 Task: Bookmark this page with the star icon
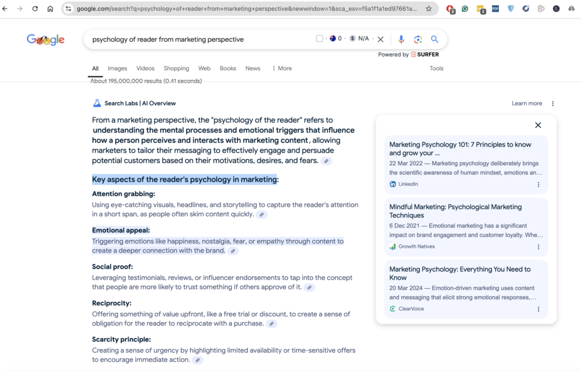point(428,8)
